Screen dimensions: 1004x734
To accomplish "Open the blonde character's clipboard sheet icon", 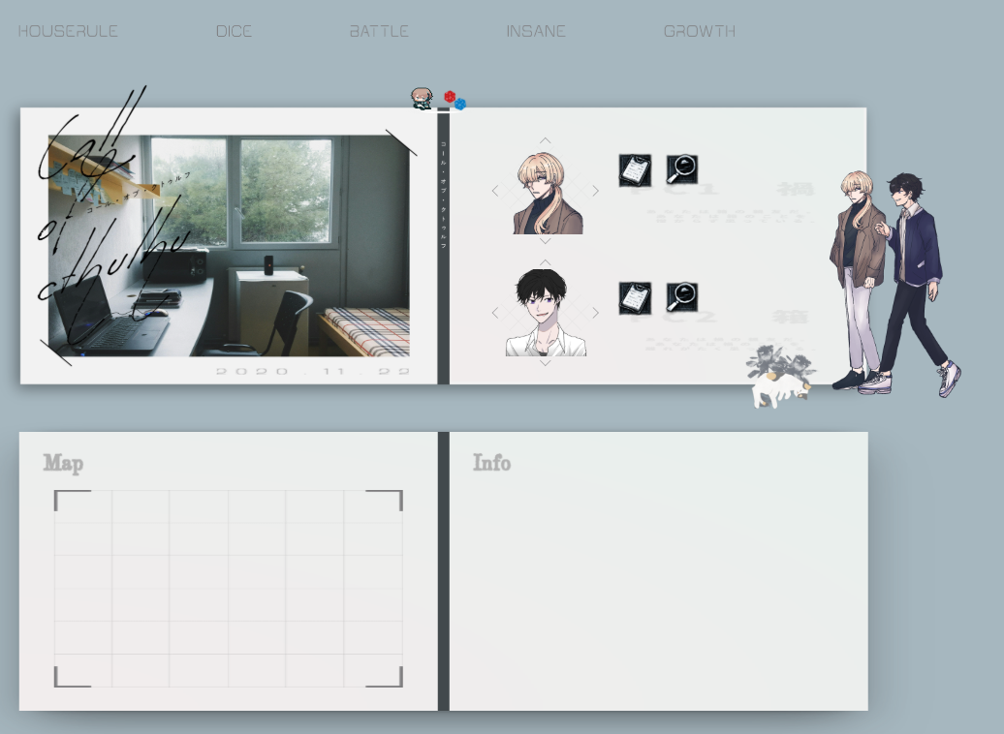I will coord(635,170).
